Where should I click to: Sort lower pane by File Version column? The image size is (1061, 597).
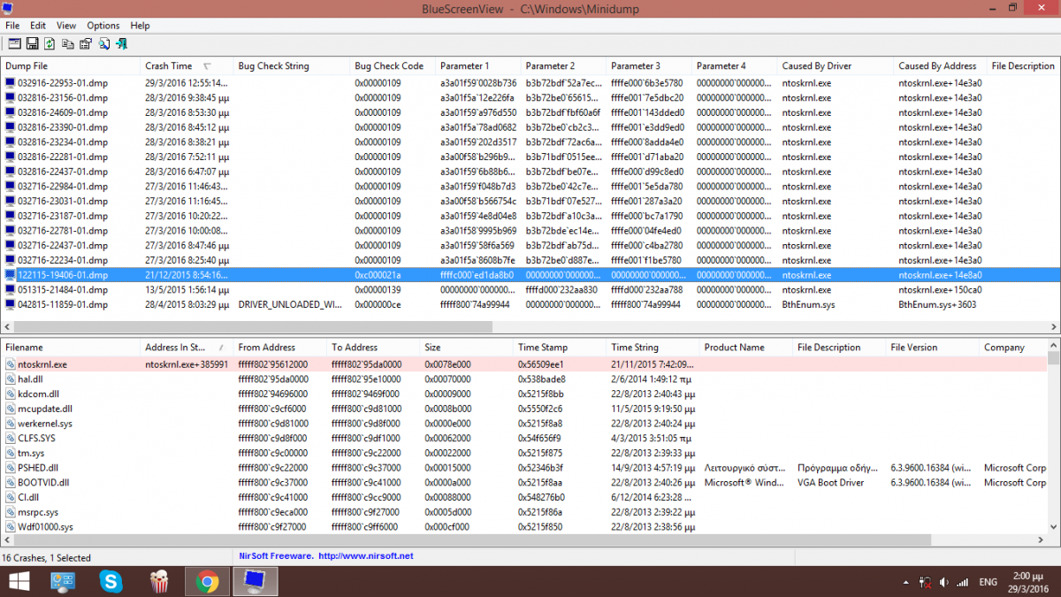coord(932,348)
